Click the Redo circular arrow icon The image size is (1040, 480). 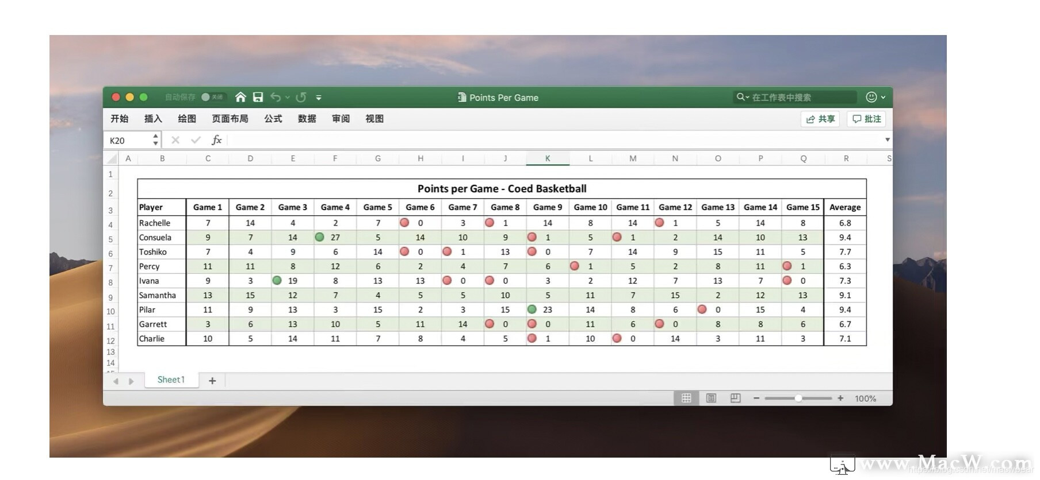coord(301,97)
